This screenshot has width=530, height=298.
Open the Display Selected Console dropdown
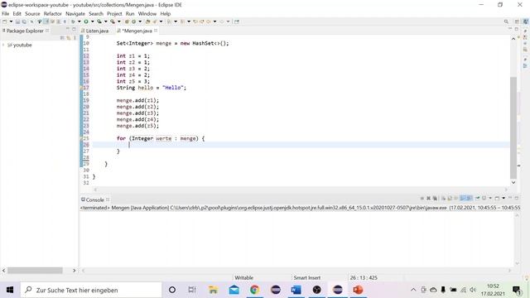click(490, 199)
